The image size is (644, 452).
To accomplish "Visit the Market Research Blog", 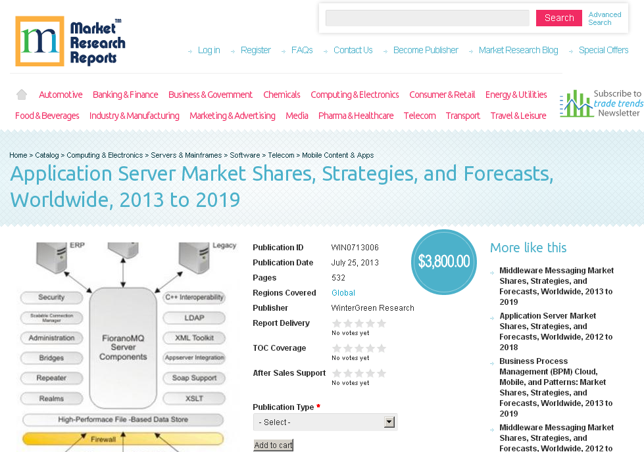I will (518, 50).
